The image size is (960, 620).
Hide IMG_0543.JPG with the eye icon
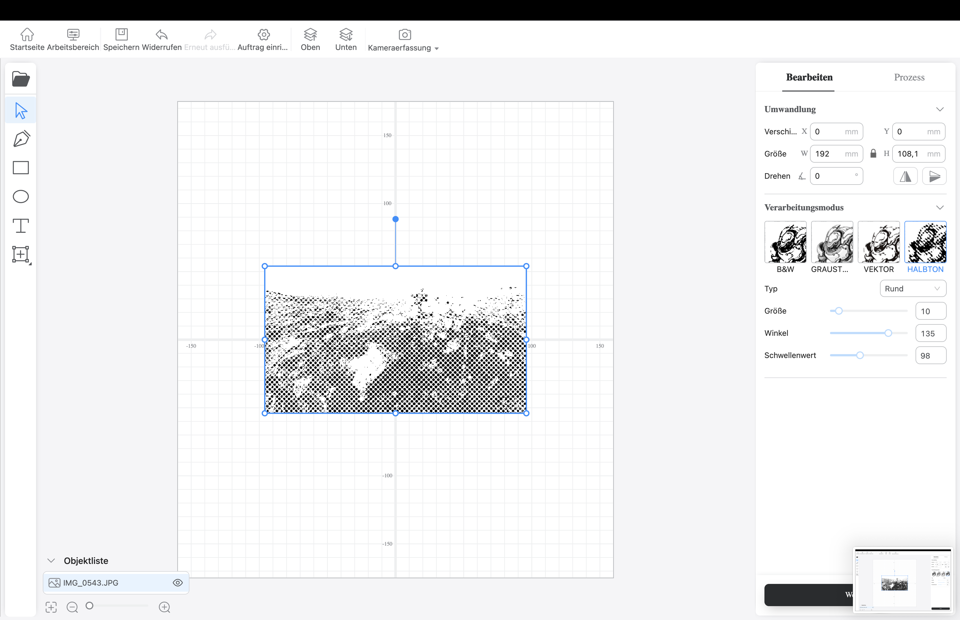click(x=178, y=583)
